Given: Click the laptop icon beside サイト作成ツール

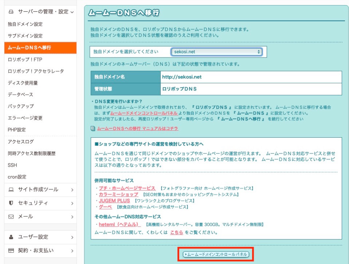Looking at the screenshot, I should coord(11,189).
